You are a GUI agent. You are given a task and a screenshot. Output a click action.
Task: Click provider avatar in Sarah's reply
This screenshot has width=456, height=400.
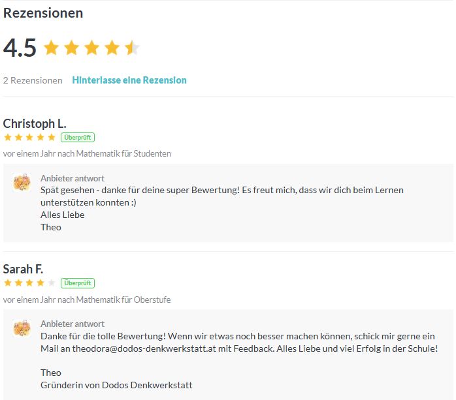(x=22, y=328)
